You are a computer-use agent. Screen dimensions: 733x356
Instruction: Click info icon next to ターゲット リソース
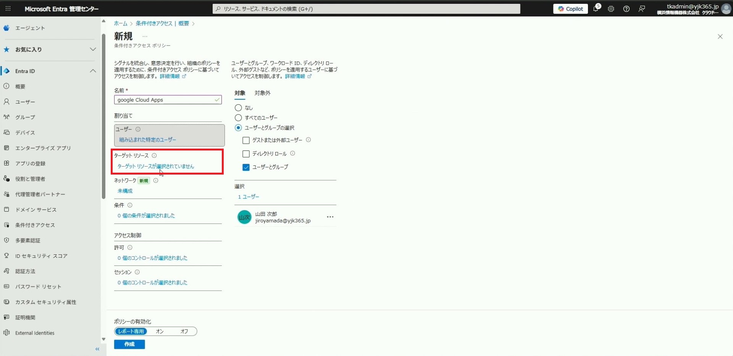pyautogui.click(x=154, y=155)
